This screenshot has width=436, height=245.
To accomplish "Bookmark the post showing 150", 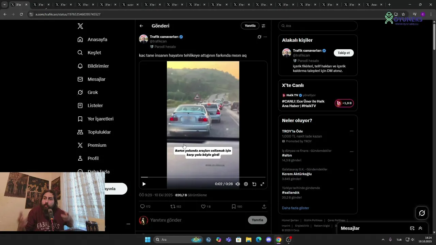I will tap(237, 207).
